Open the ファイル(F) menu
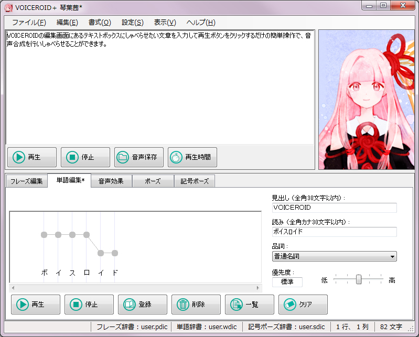 29,23
